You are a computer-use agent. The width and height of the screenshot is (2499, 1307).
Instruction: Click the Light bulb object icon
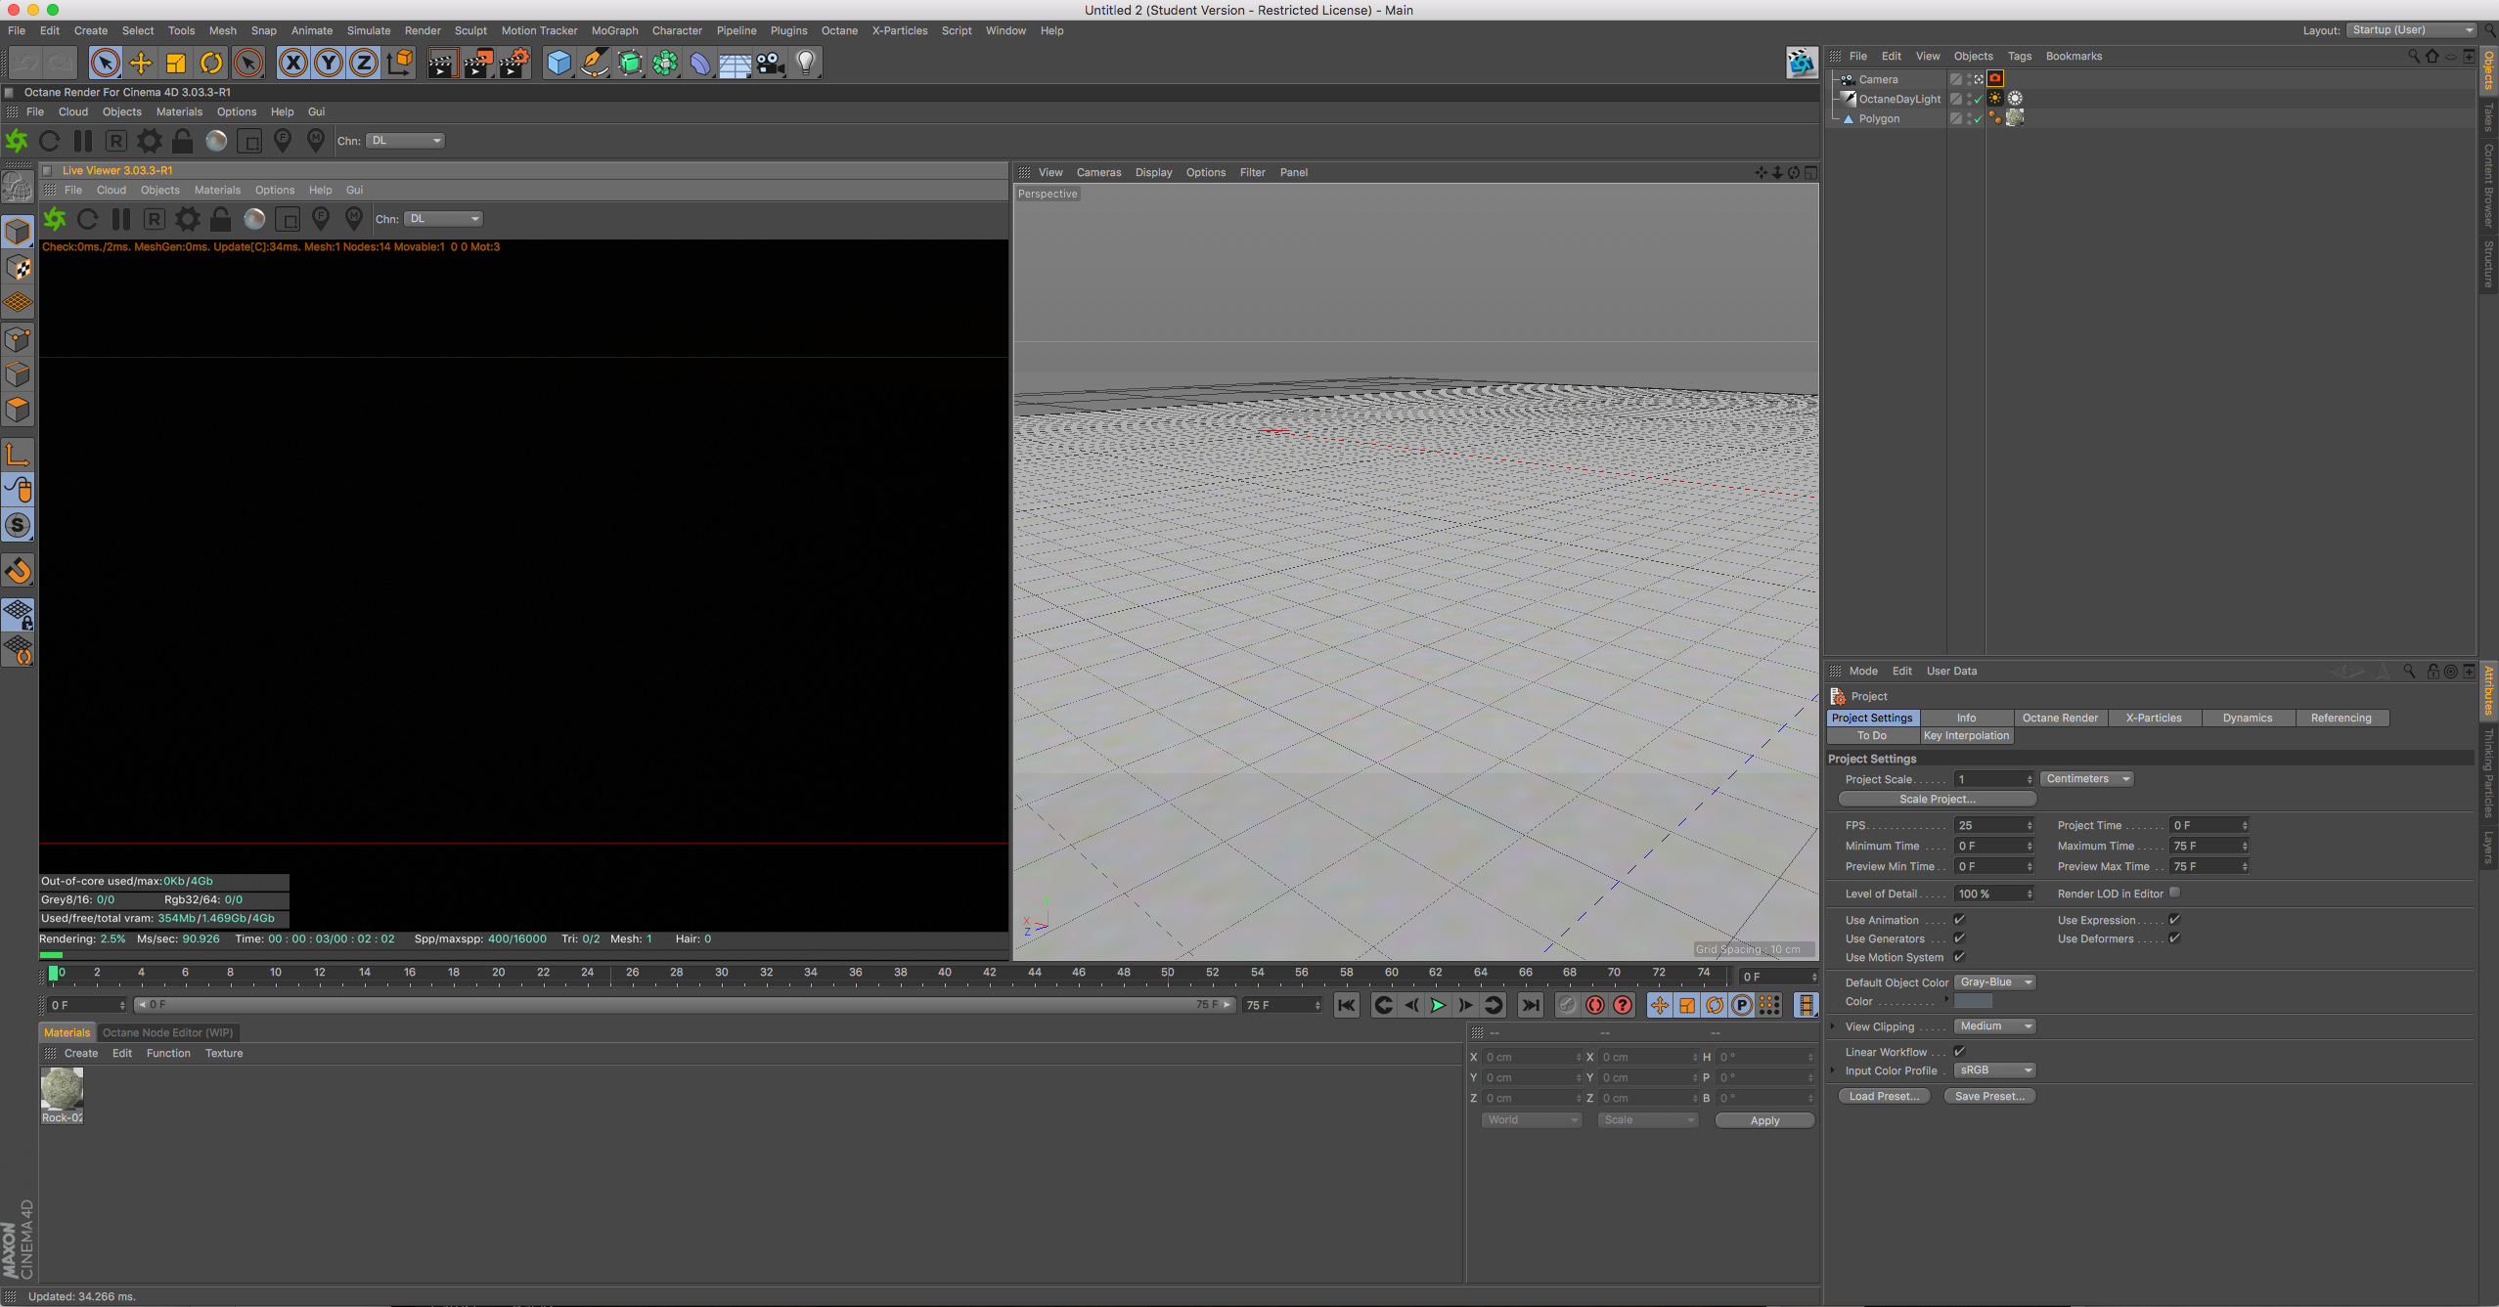click(x=805, y=64)
